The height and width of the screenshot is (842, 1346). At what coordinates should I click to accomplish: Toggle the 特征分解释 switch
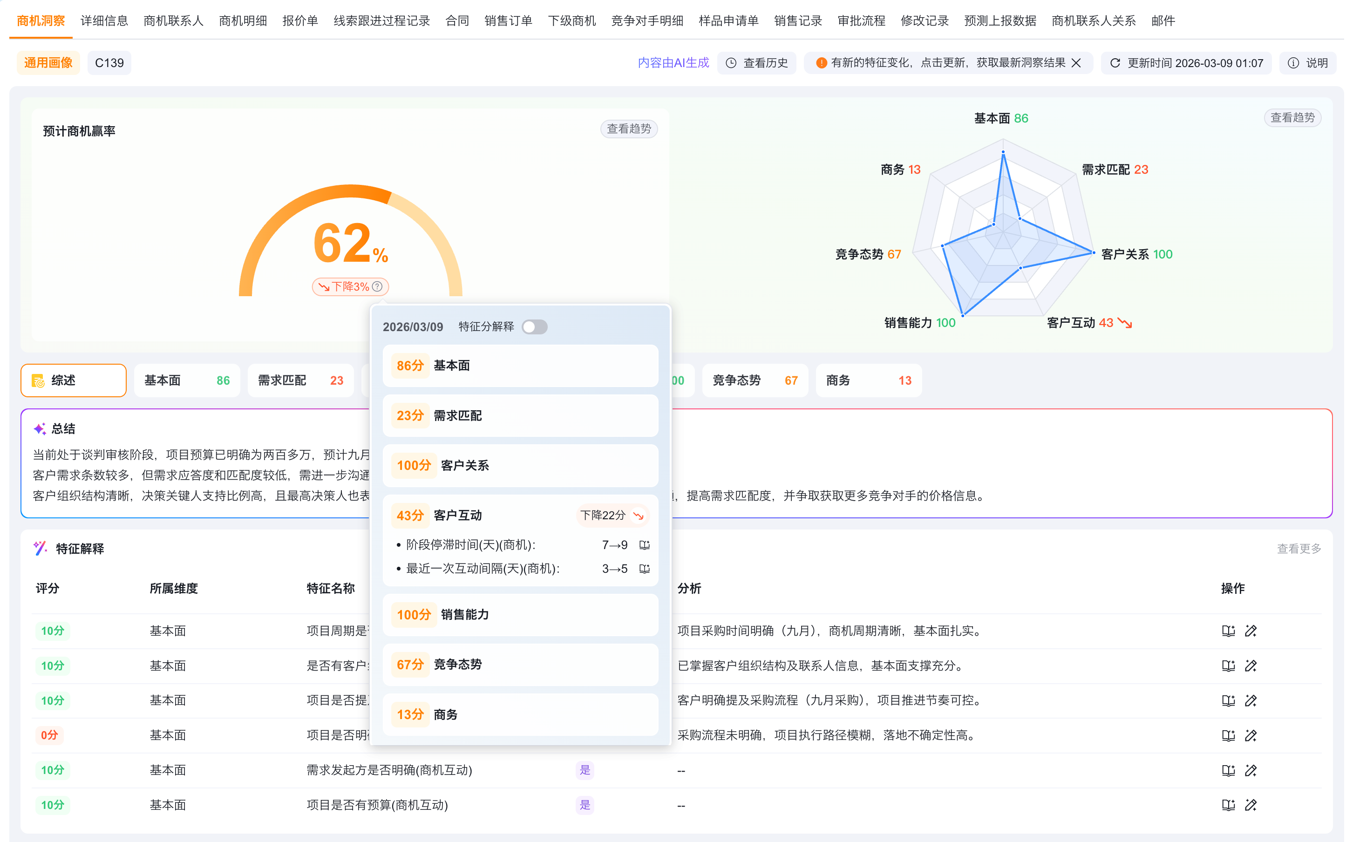click(x=534, y=327)
